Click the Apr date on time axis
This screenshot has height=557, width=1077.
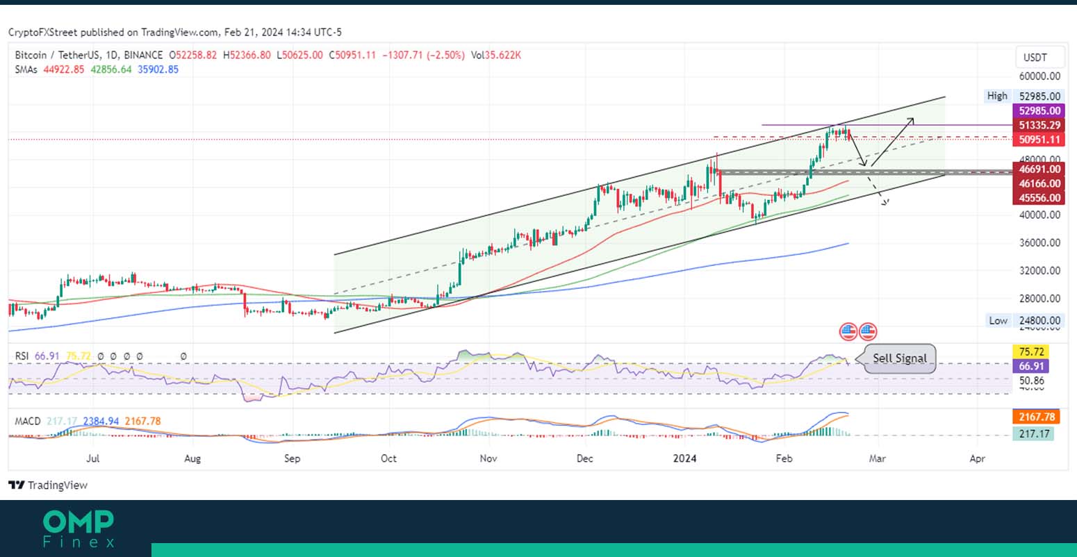point(978,458)
